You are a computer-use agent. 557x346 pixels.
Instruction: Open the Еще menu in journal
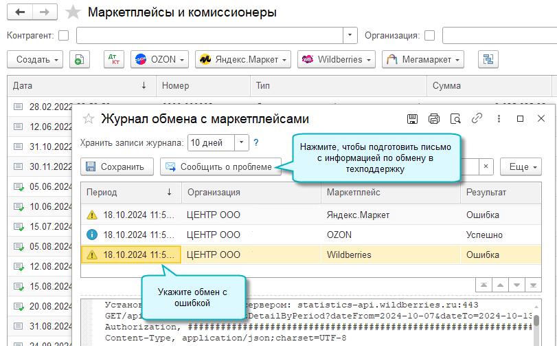[521, 166]
